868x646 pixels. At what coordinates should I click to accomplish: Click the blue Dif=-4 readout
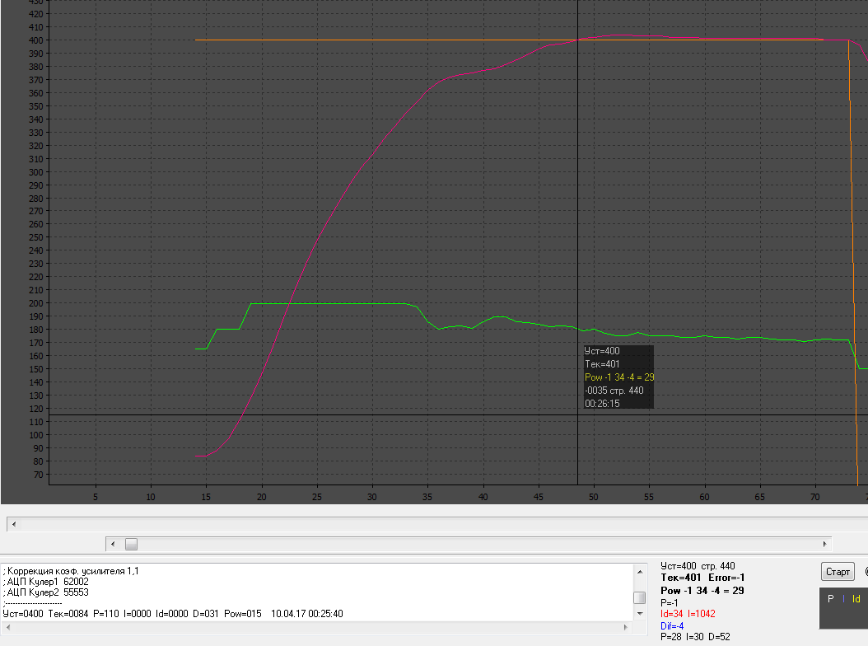pos(672,625)
